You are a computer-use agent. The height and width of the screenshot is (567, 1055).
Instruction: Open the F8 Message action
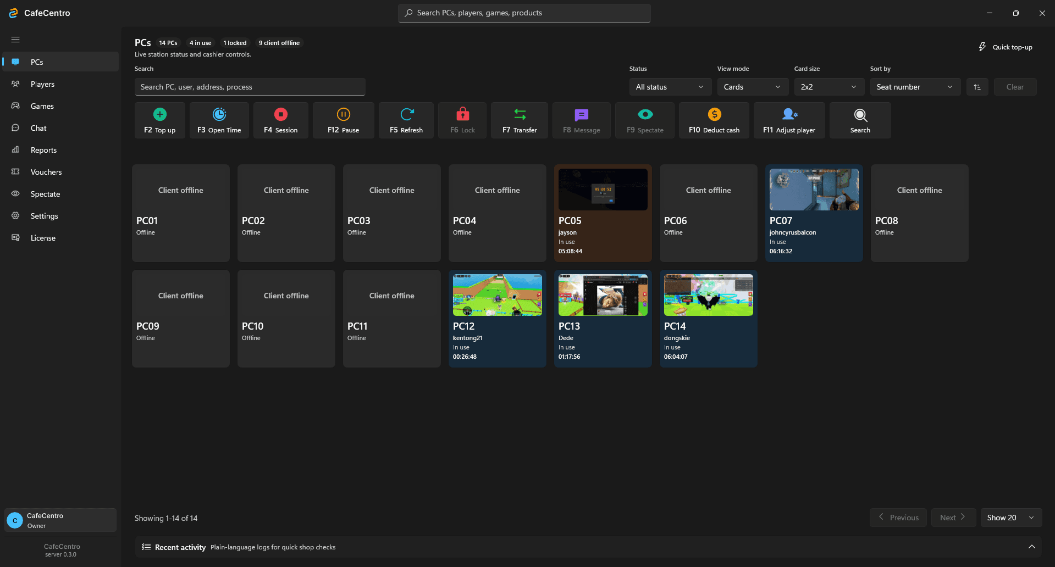pyautogui.click(x=582, y=120)
